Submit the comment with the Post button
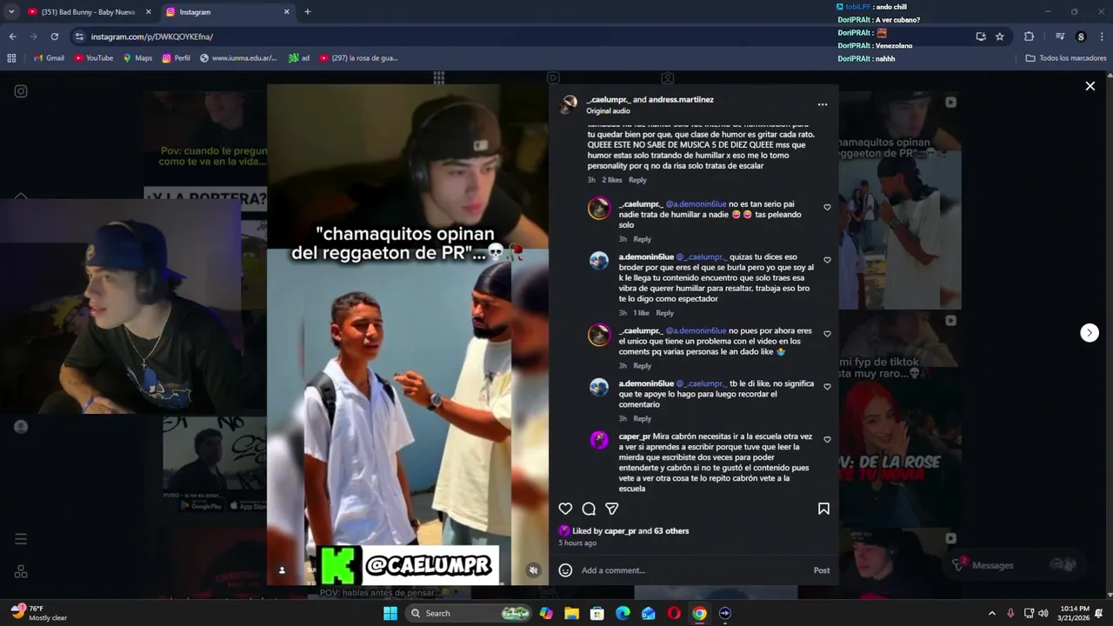 pyautogui.click(x=822, y=570)
